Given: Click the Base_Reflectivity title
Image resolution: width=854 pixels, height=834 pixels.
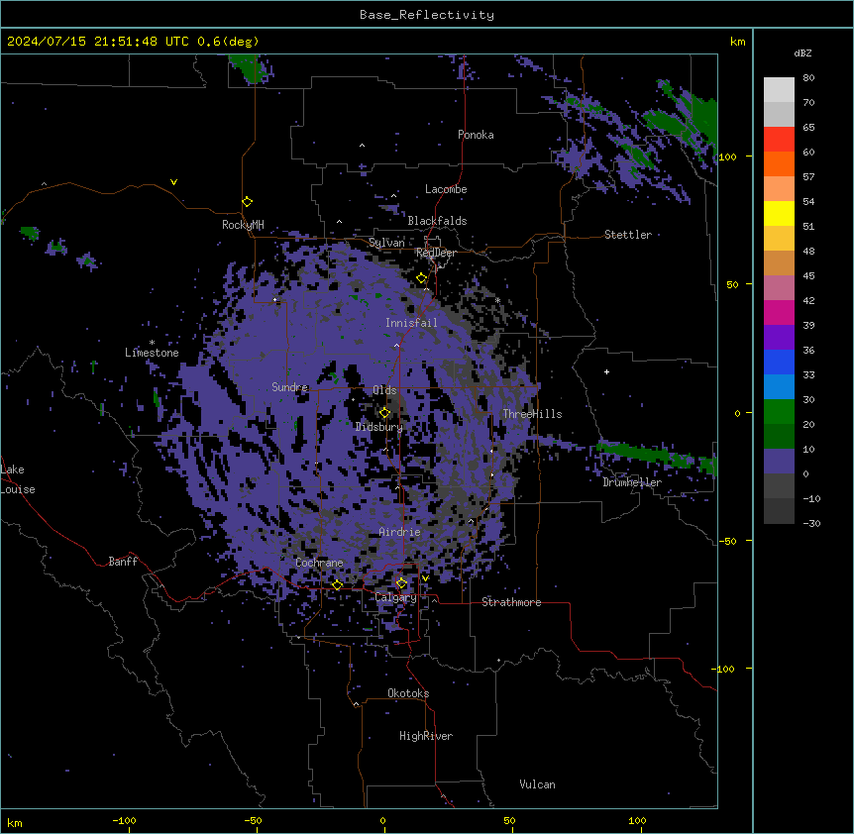Looking at the screenshot, I should pos(427,15).
